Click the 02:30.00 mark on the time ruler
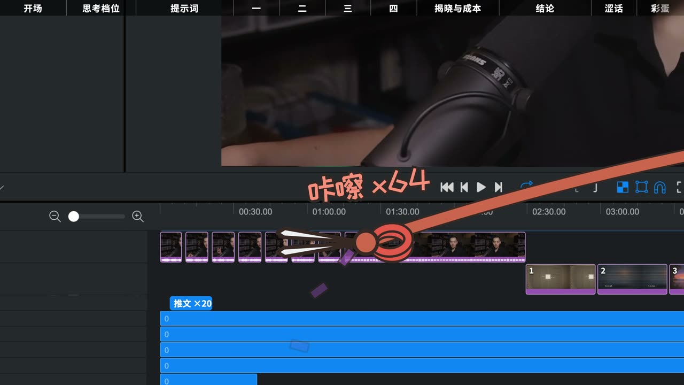684x385 pixels. (549, 212)
